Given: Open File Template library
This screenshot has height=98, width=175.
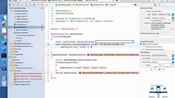Looking at the screenshot, I should (151, 69).
